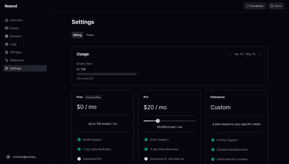289x164 pixels.
Task: Open Overview in the sidebar
Action: [x=25, y=20]
